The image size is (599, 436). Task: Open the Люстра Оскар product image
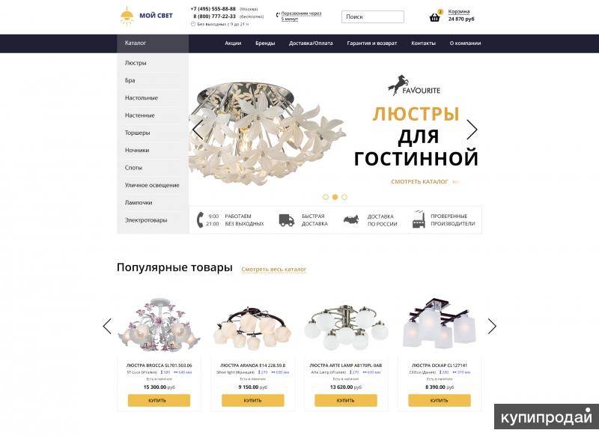440,324
